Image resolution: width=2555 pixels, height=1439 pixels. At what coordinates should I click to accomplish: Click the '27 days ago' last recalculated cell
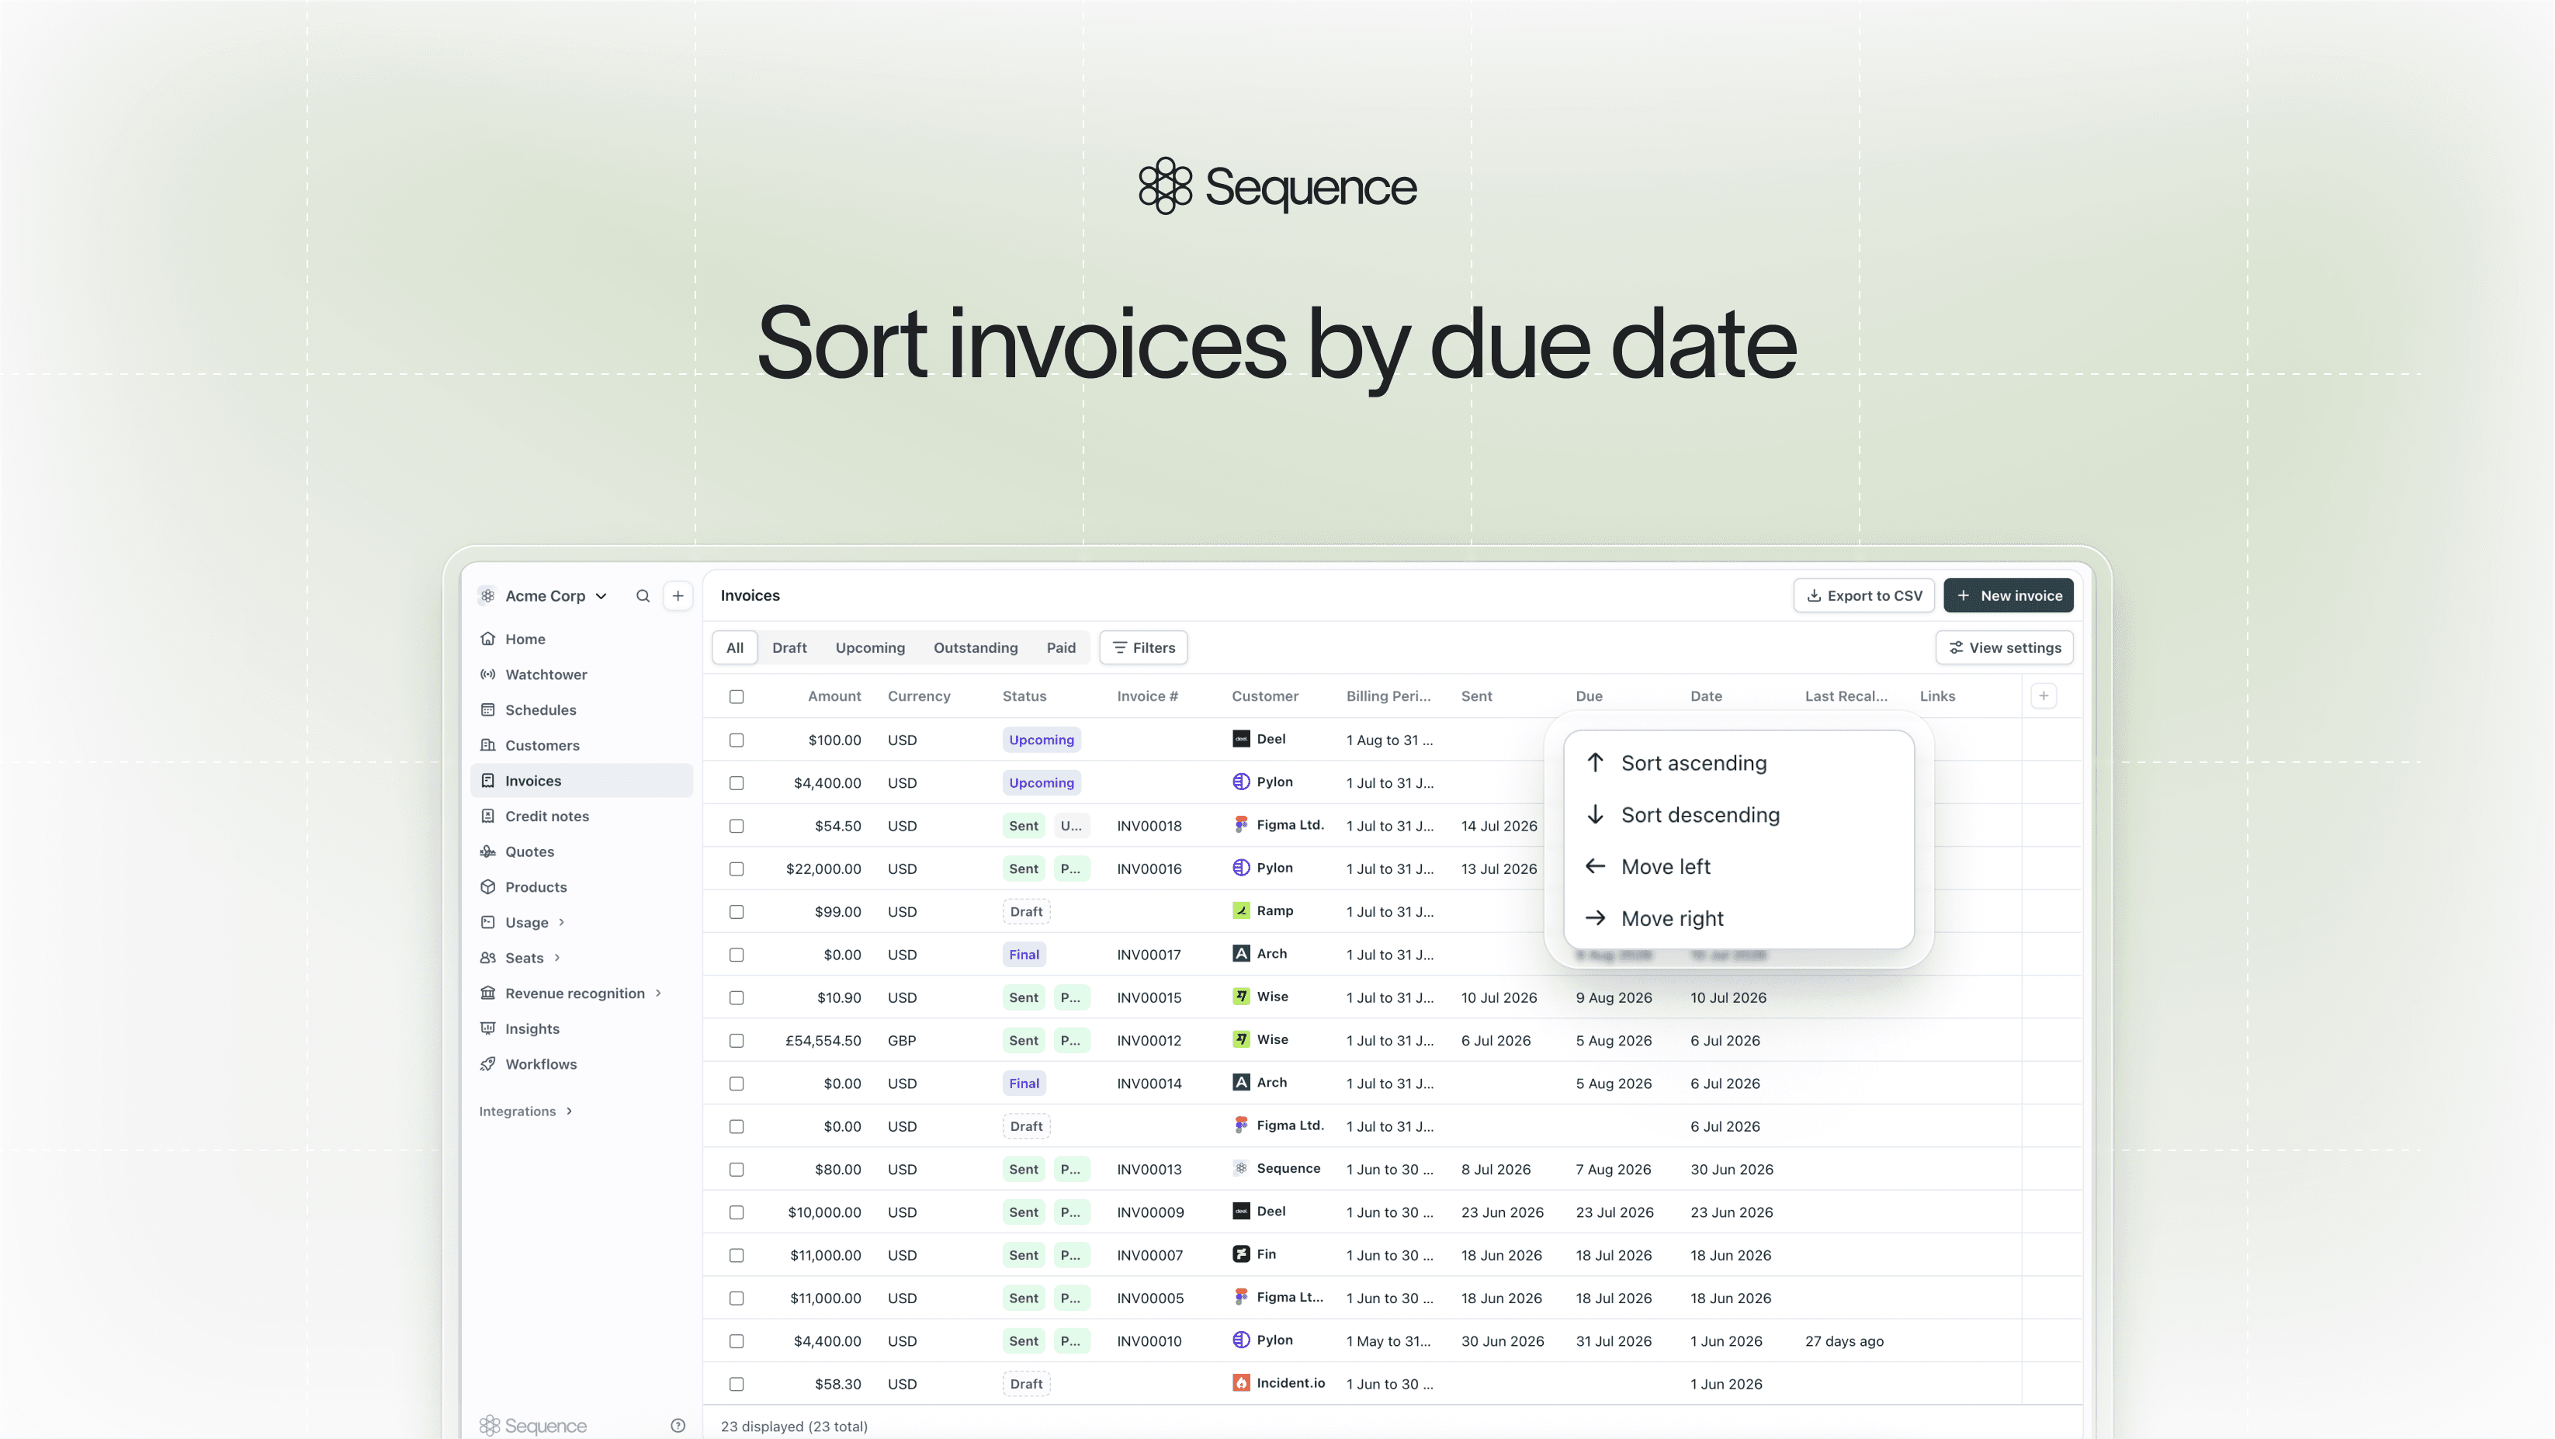pos(1844,1341)
